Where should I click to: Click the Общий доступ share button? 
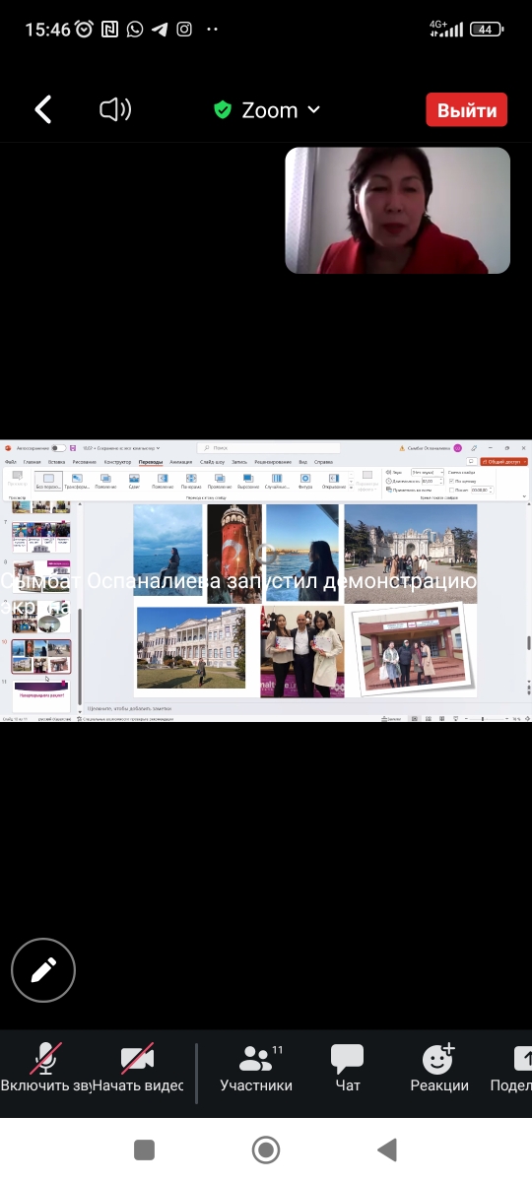click(x=504, y=461)
